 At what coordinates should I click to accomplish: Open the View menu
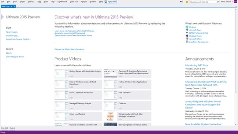point(15,2)
